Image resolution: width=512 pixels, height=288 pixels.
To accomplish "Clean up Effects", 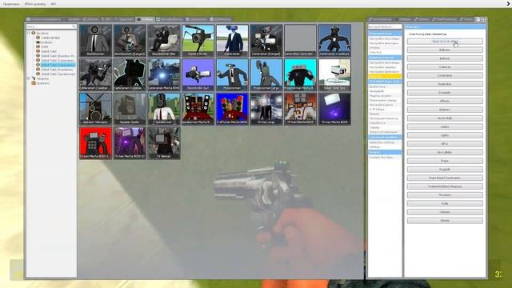I will (x=445, y=102).
